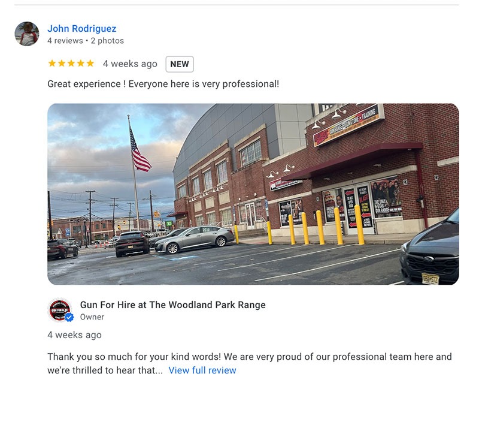This screenshot has width=479, height=440.
Task: Open John Rodriguez's profile avatar
Action: 27,34
